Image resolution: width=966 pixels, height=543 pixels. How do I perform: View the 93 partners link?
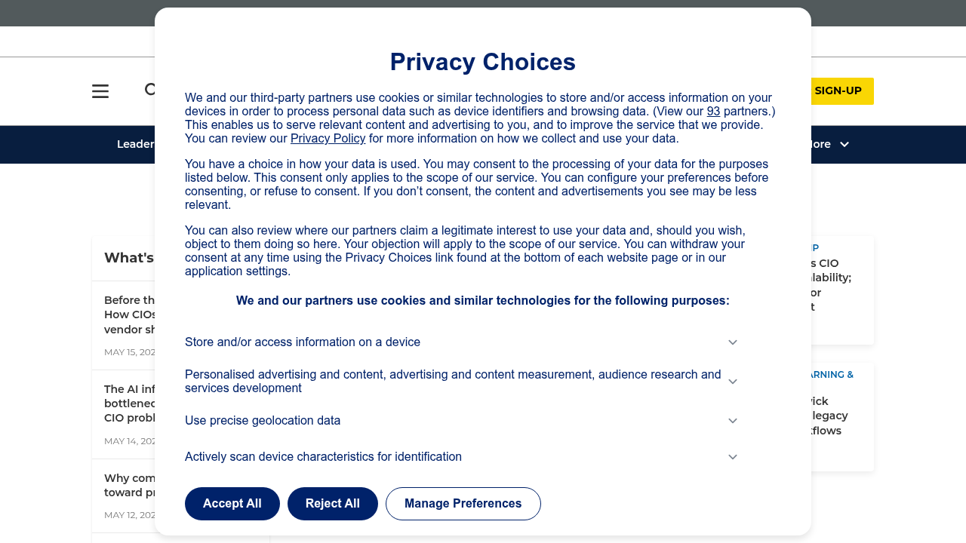point(713,112)
